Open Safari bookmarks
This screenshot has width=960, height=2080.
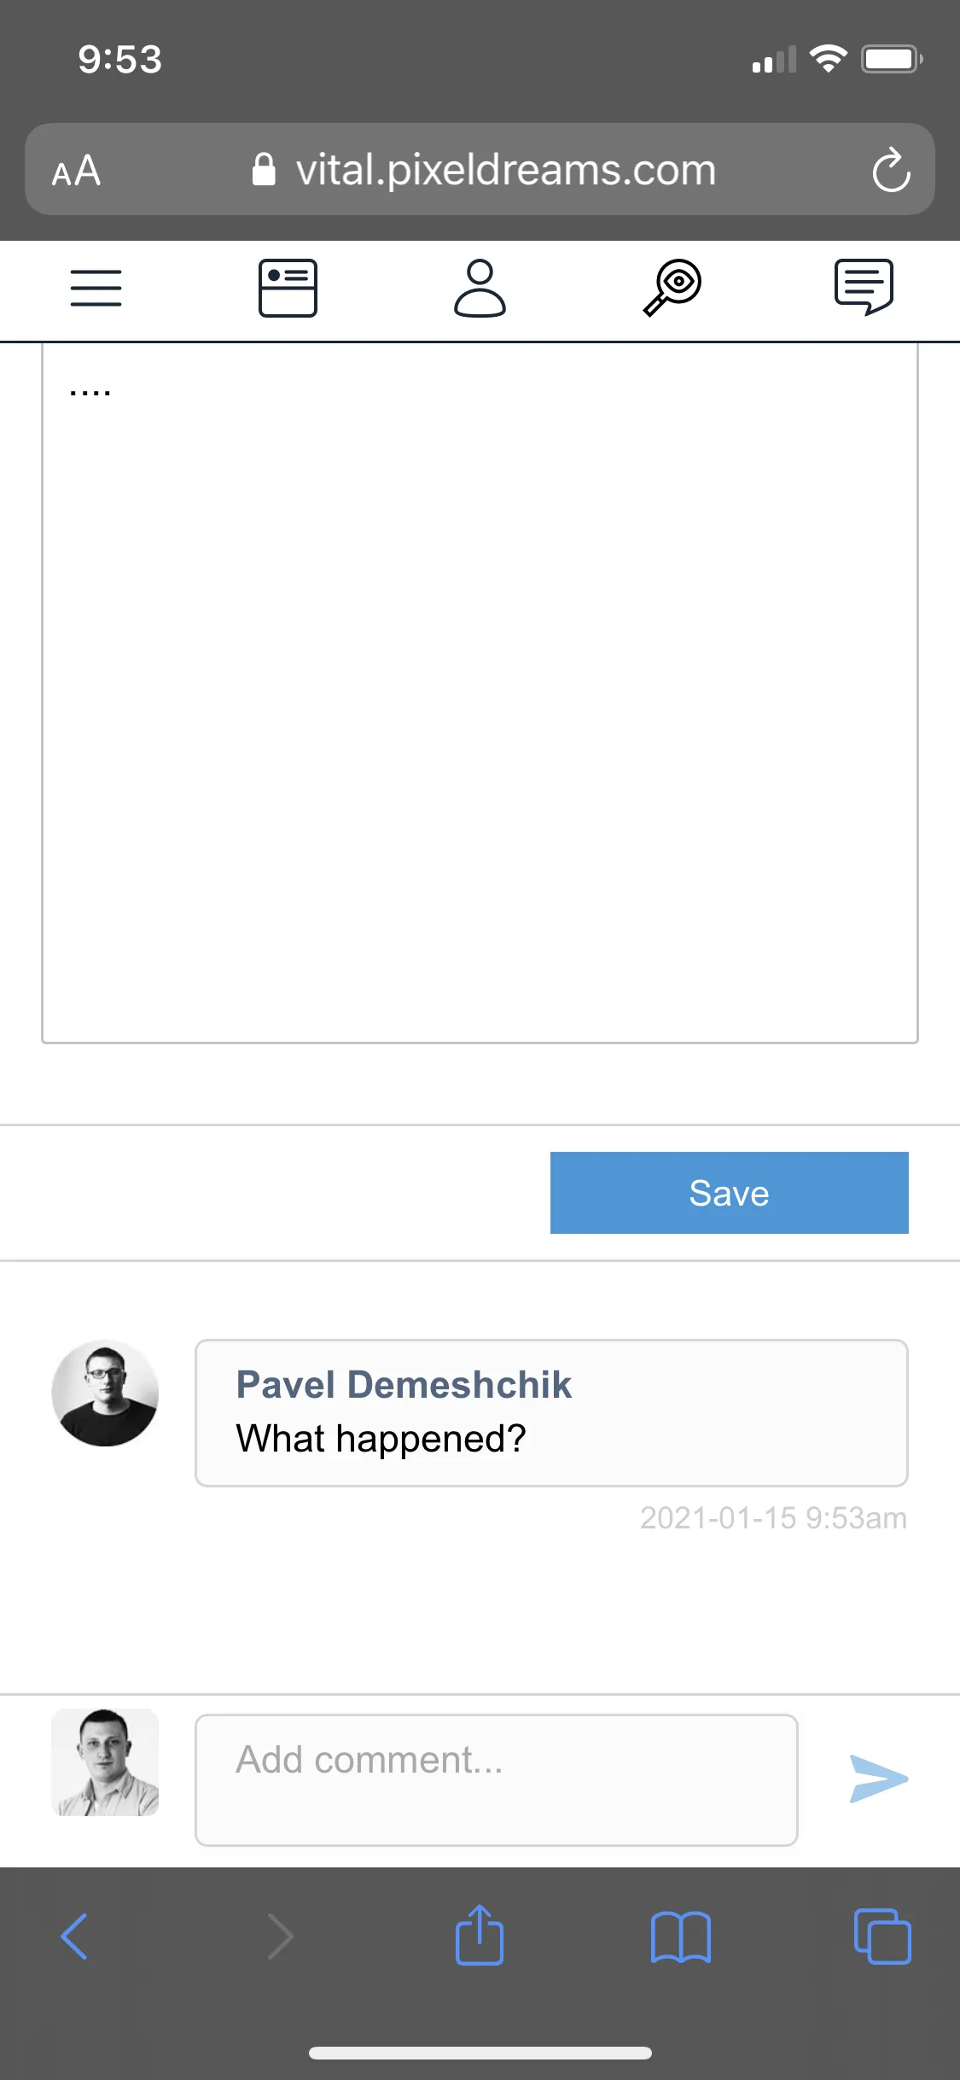[680, 1937]
